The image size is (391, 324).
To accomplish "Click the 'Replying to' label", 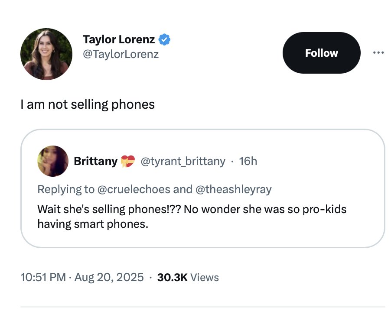I will (x=66, y=189).
